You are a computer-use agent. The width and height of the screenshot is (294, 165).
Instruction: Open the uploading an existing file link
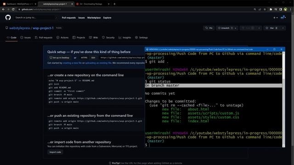(98, 63)
